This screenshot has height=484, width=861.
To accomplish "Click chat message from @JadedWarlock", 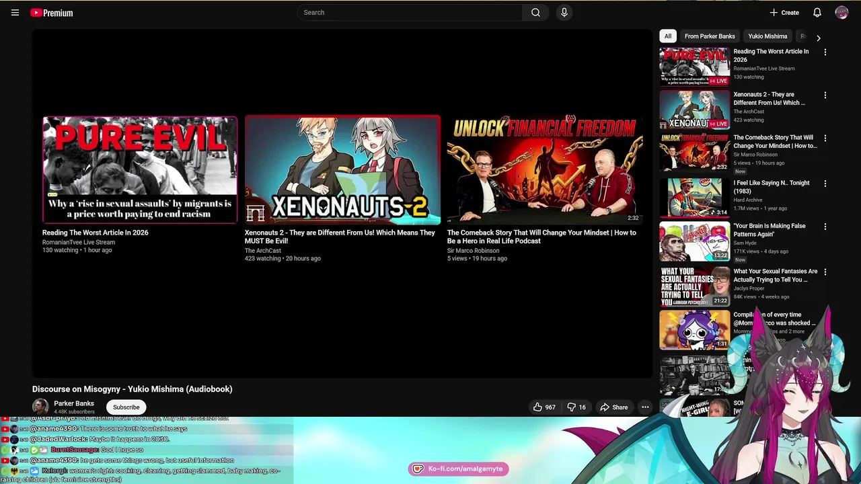I will pyautogui.click(x=100, y=439).
